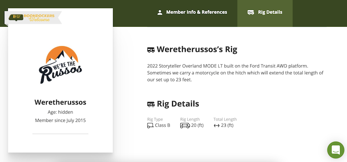This screenshot has width=347, height=162.
Task: Click 'Member since July 2015' text
Action: 60,121
